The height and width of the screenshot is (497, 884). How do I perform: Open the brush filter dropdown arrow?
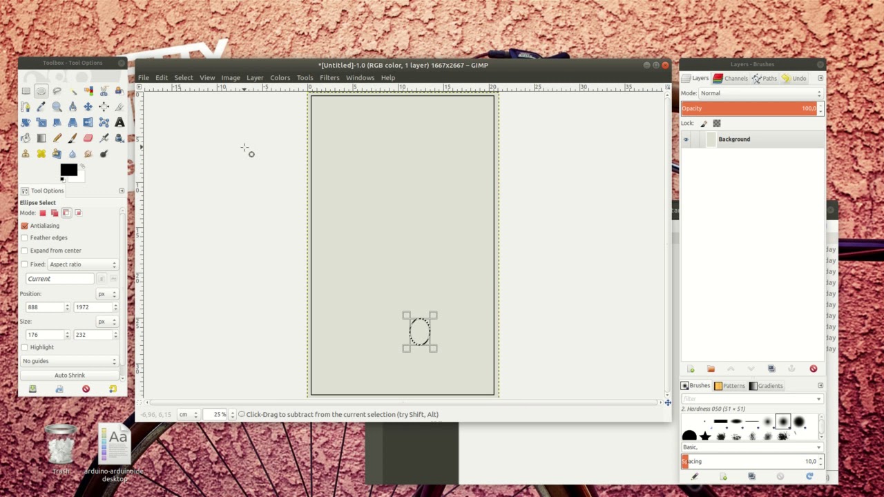[818, 399]
